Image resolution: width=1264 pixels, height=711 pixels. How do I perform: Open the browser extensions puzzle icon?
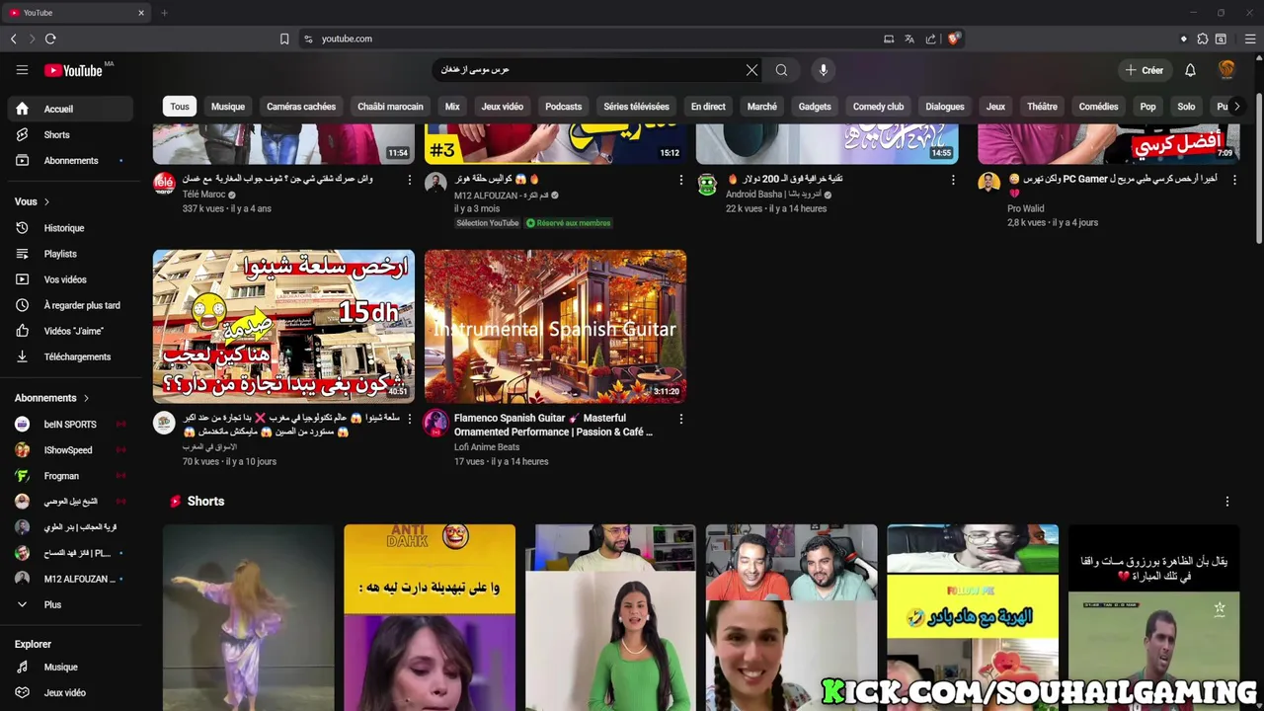pos(1202,39)
